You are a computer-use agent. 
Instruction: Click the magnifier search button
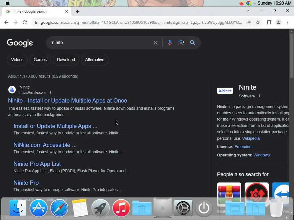[192, 43]
